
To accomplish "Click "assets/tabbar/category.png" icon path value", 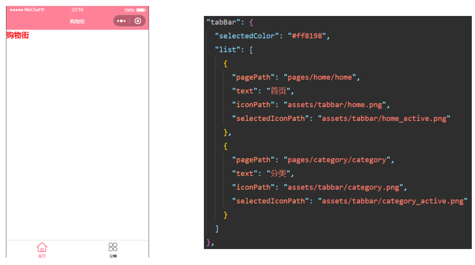I will [343, 187].
